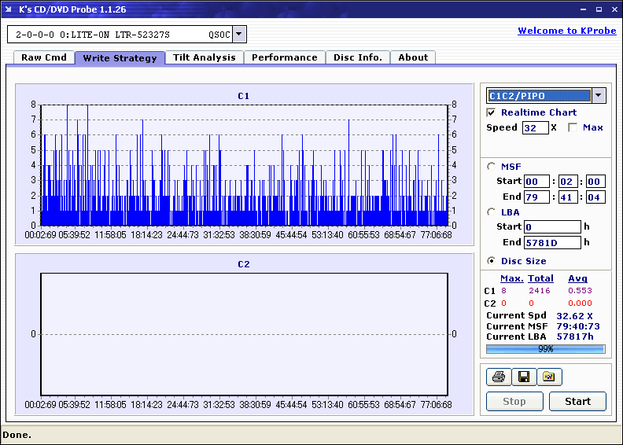Toggle the Realtime Chart checkbox
This screenshot has width=623, height=445.
coord(492,112)
